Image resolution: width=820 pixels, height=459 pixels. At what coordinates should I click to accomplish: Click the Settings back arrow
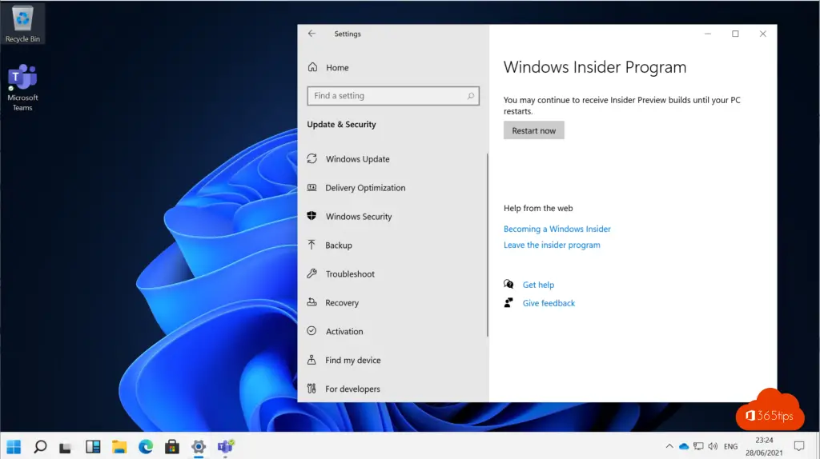pos(312,34)
